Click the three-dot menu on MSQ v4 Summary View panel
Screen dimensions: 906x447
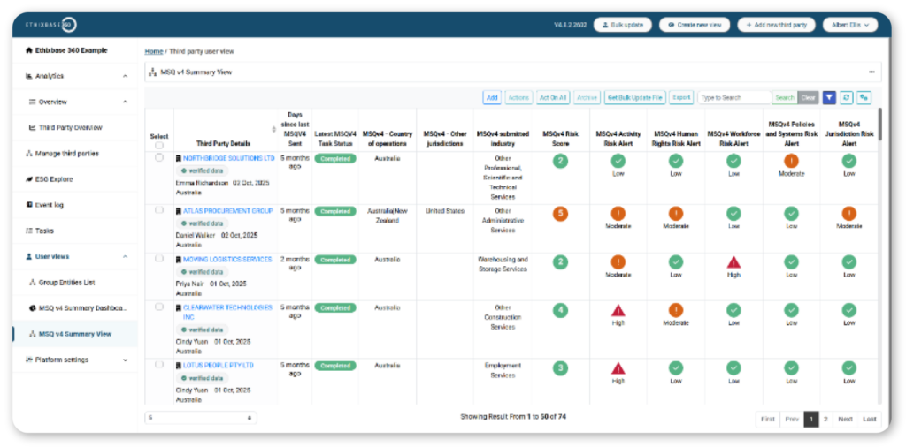(871, 72)
